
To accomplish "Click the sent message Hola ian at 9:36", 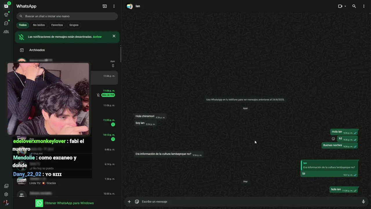I will coord(344,132).
